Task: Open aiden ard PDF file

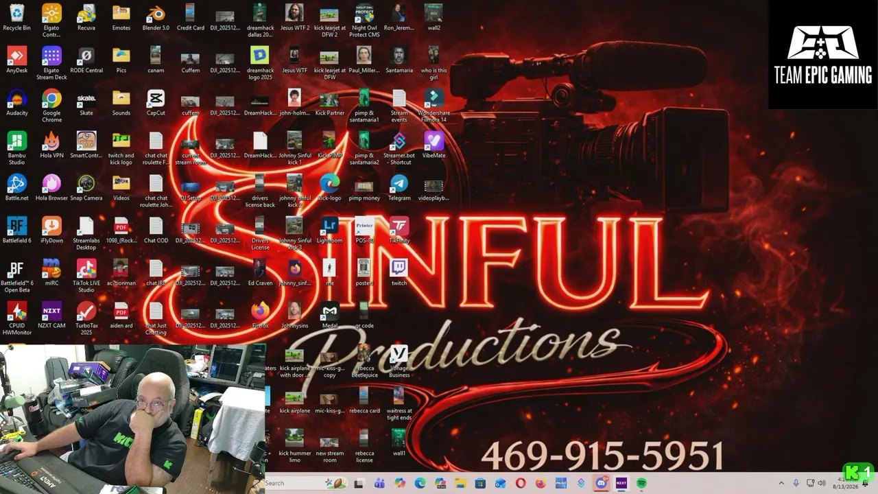Action: coord(121,316)
